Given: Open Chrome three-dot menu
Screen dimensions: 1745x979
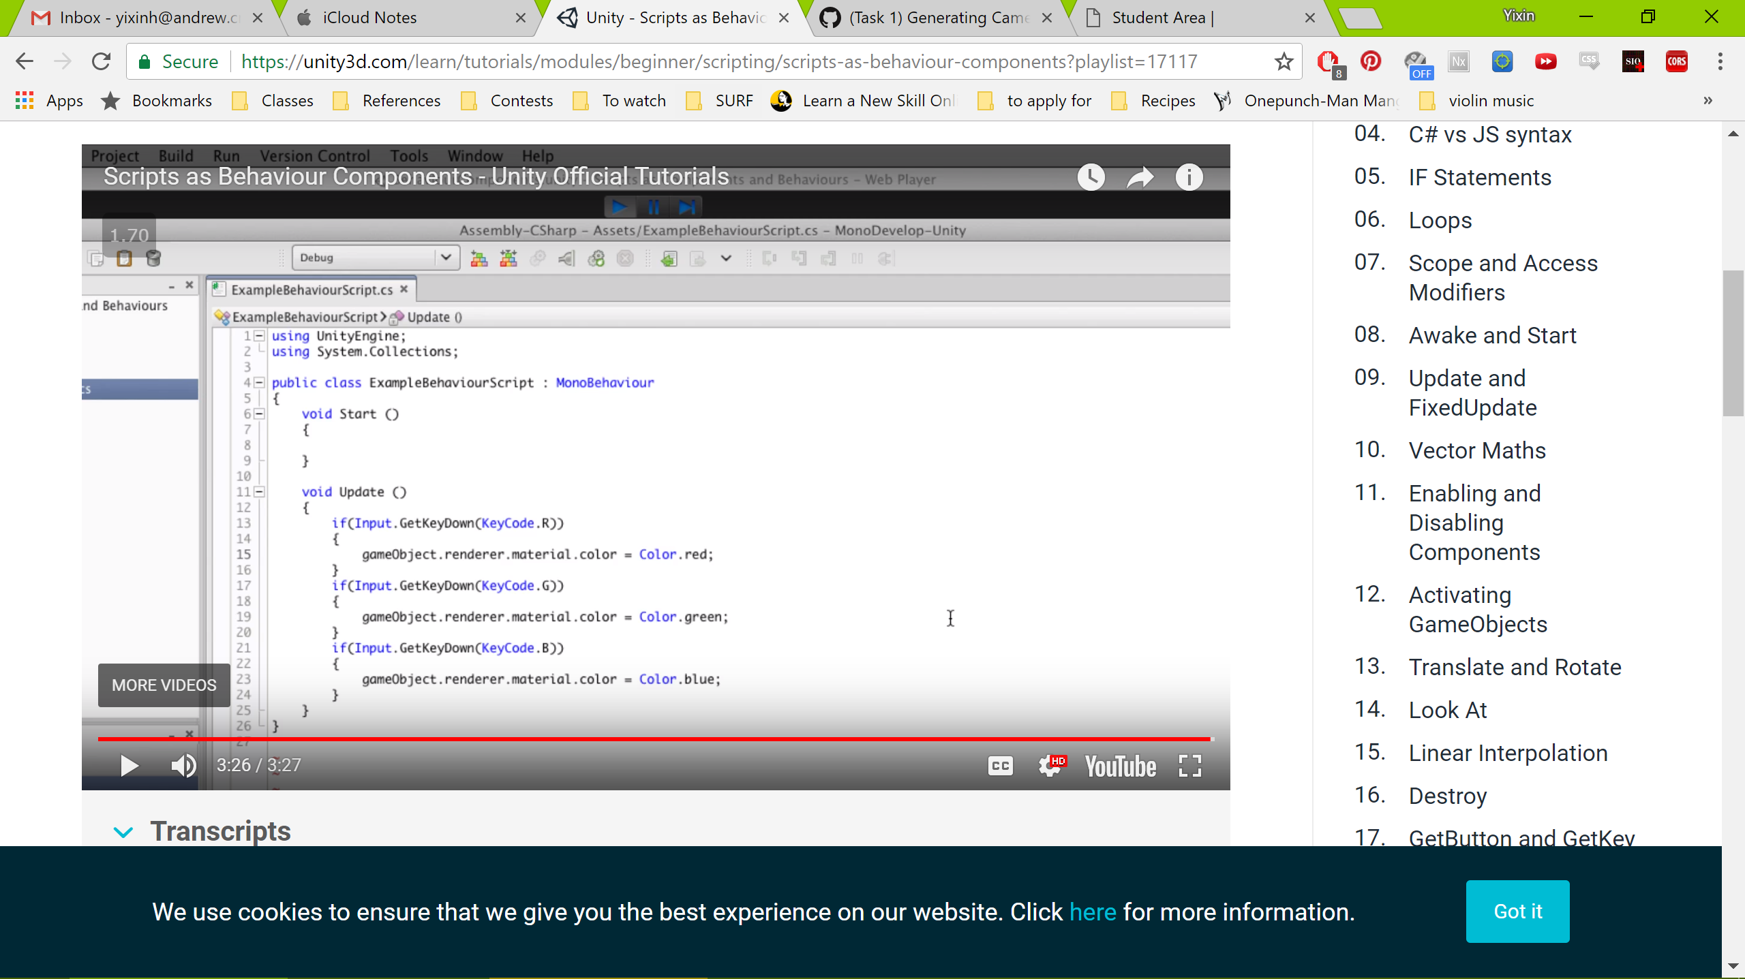Looking at the screenshot, I should tap(1720, 61).
